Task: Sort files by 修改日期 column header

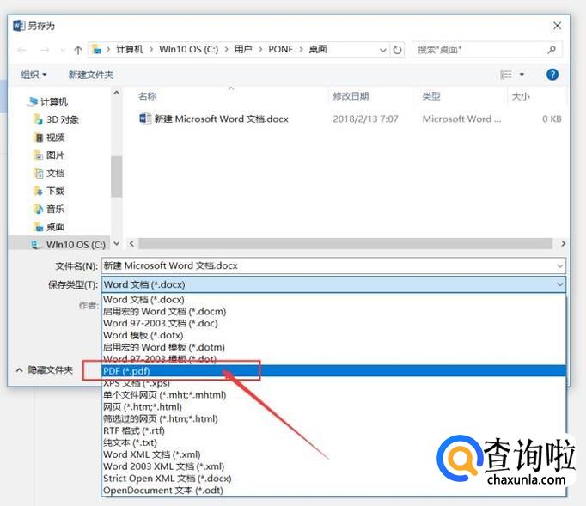Action: tap(351, 96)
